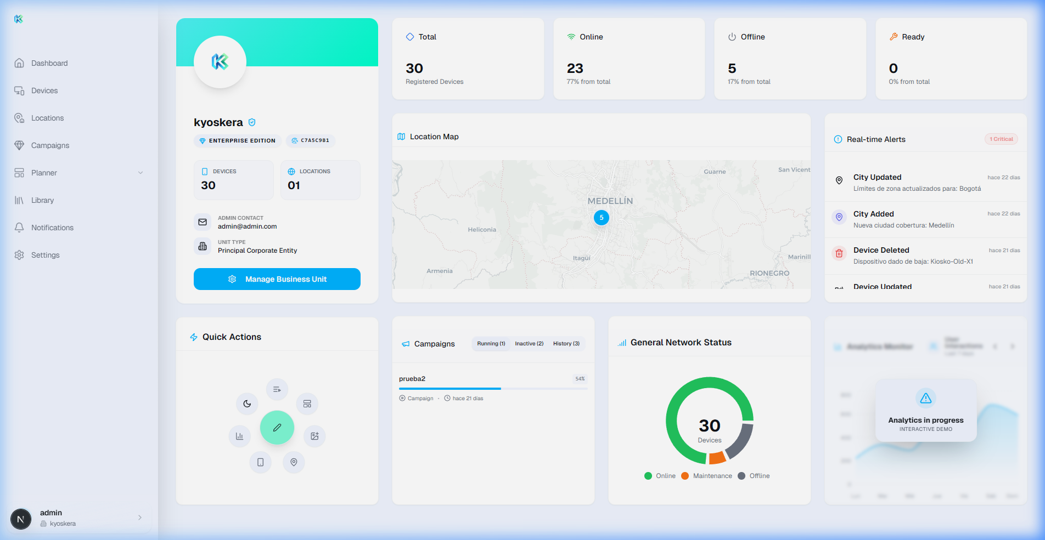Open Devices from the sidebar
This screenshot has height=540, width=1045.
click(44, 90)
